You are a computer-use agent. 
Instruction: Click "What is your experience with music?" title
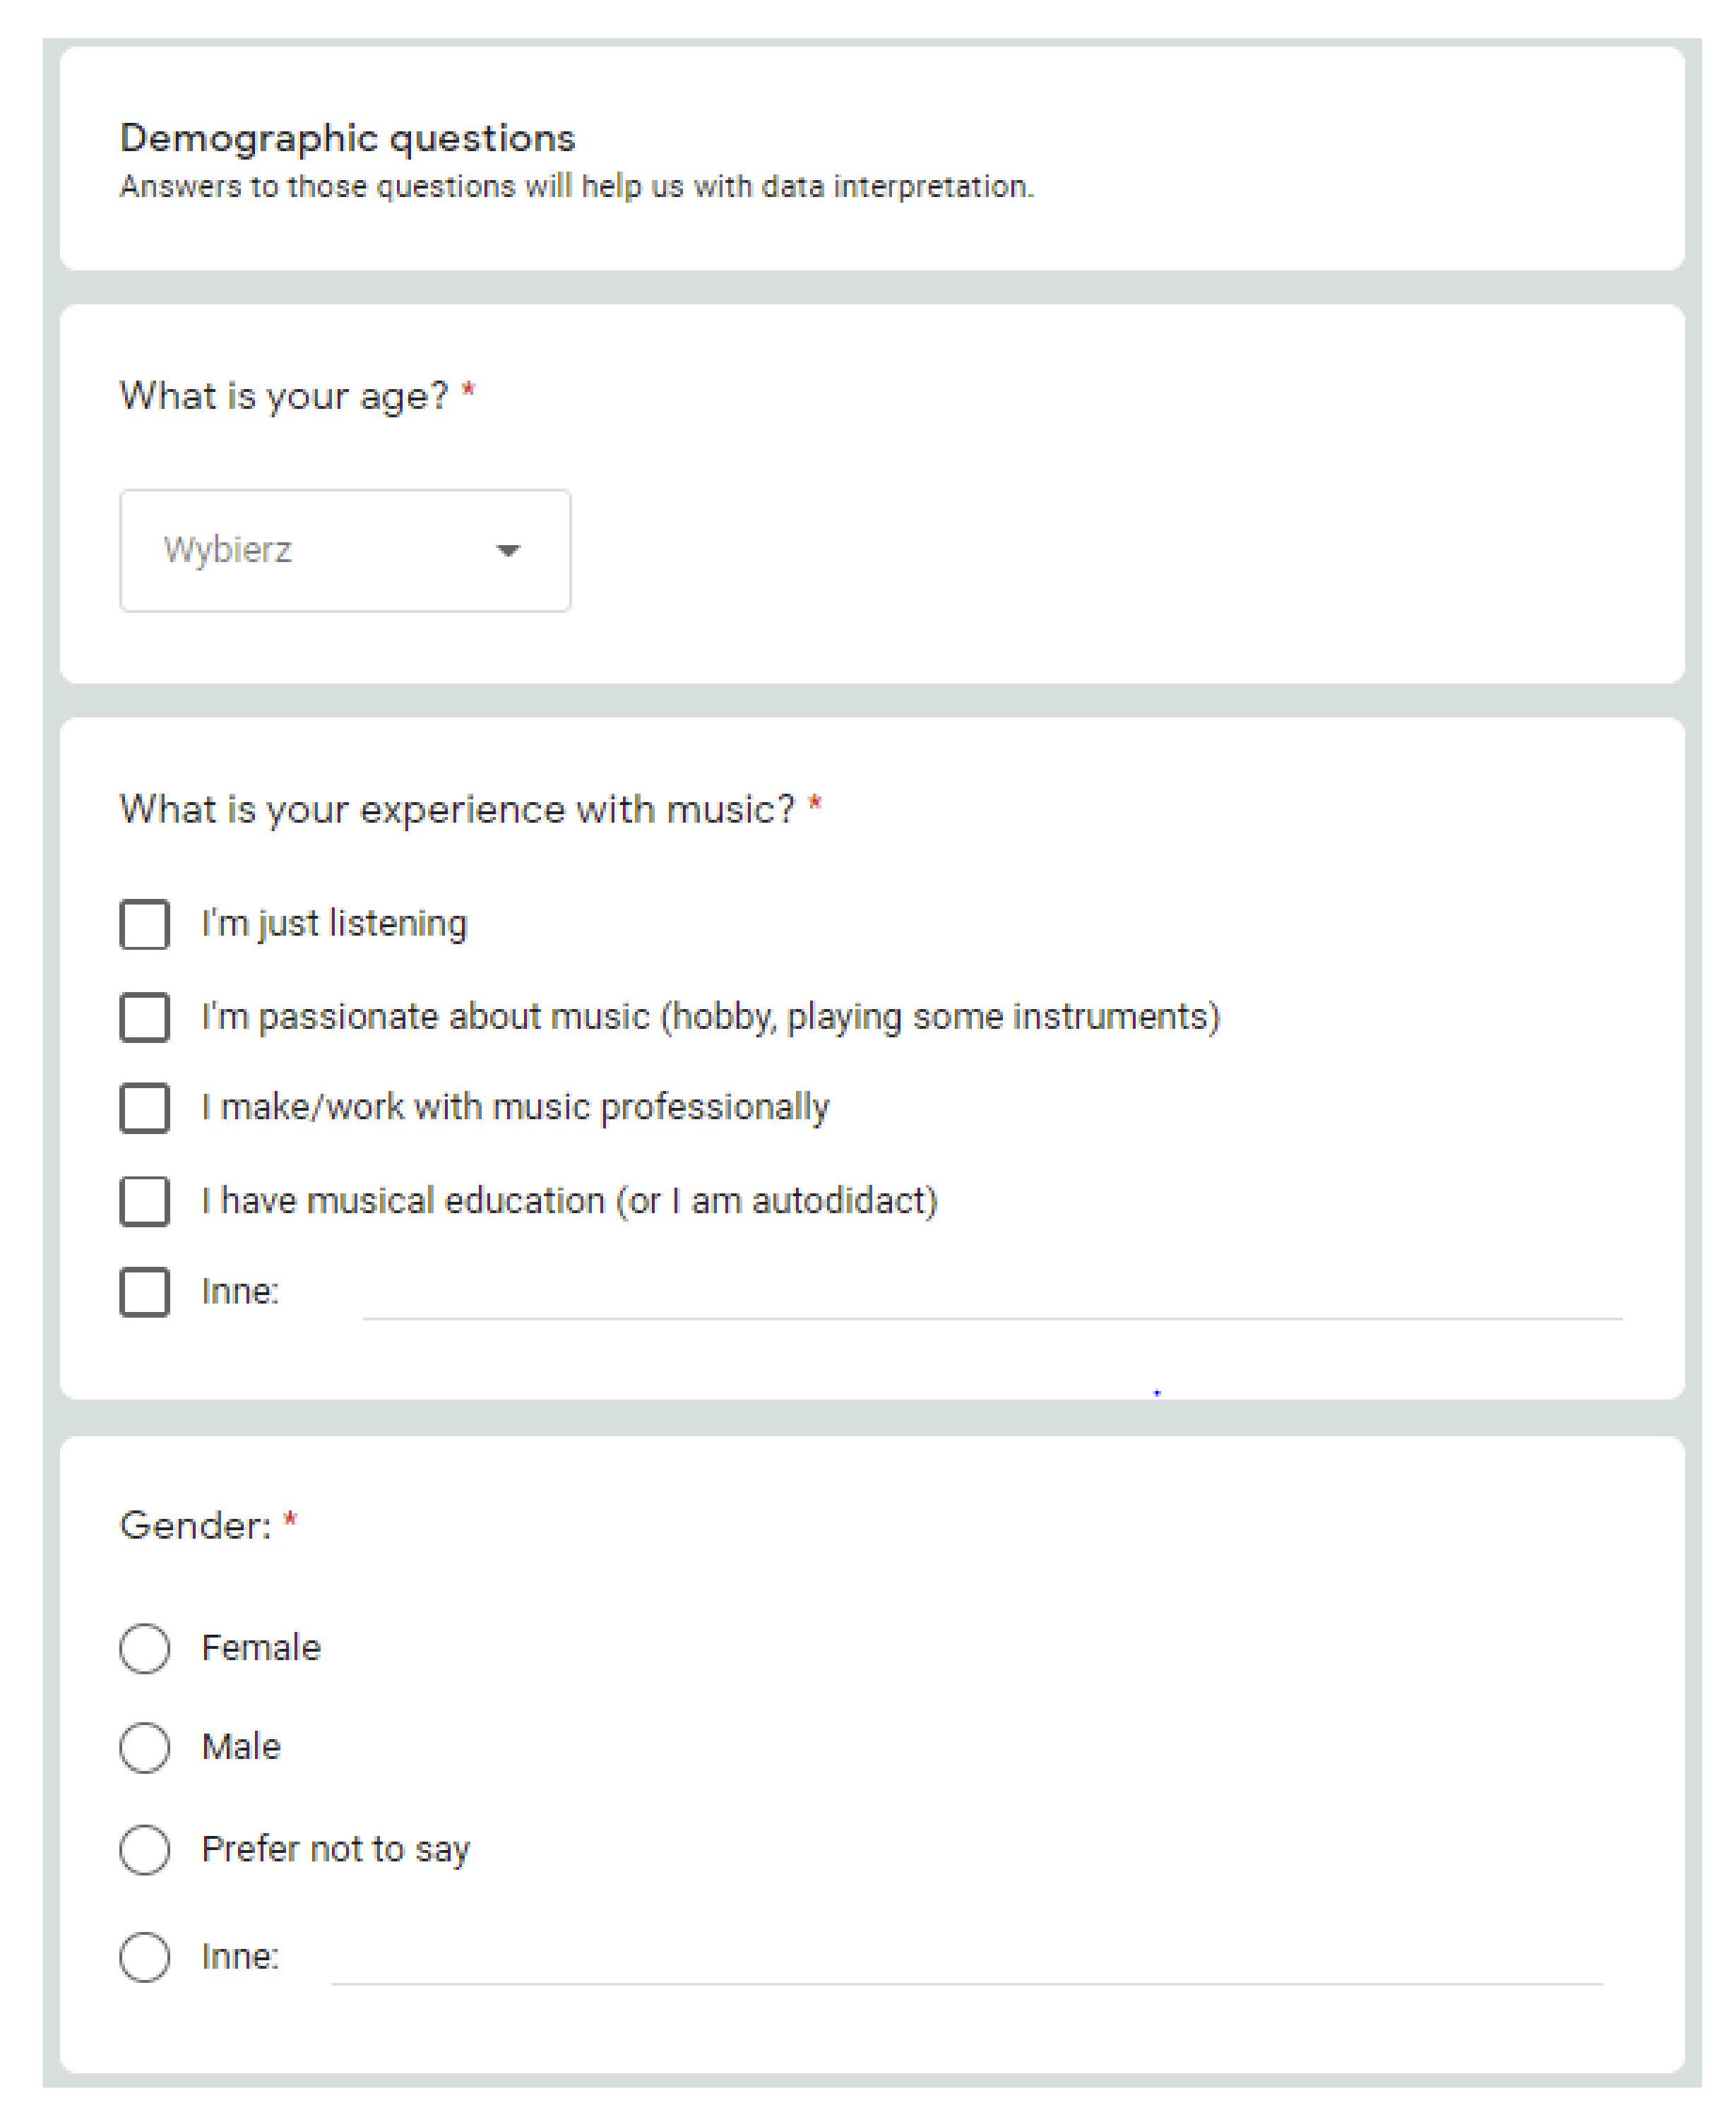click(457, 809)
